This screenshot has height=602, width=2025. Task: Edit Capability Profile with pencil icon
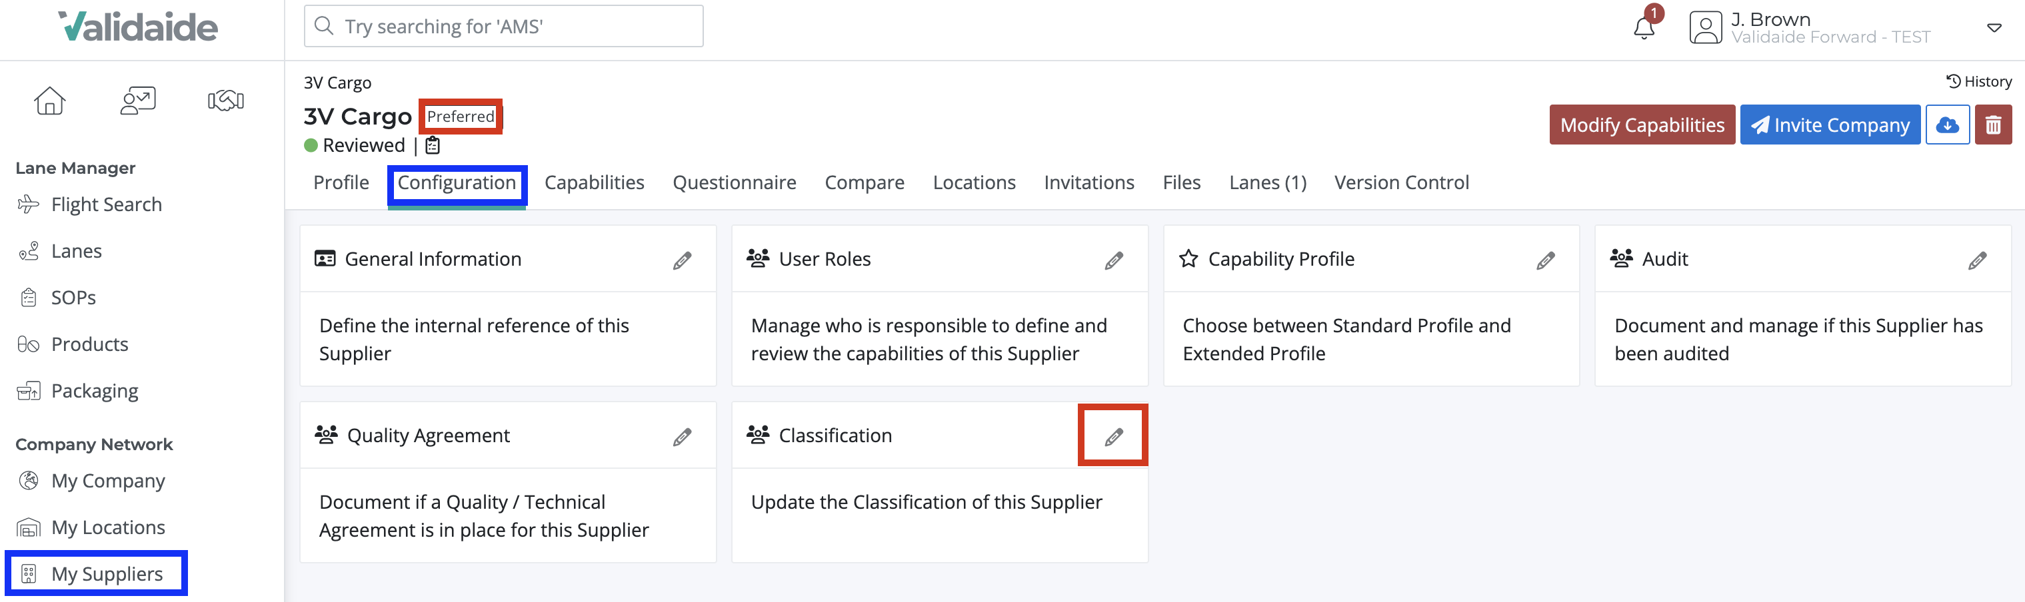1546,260
